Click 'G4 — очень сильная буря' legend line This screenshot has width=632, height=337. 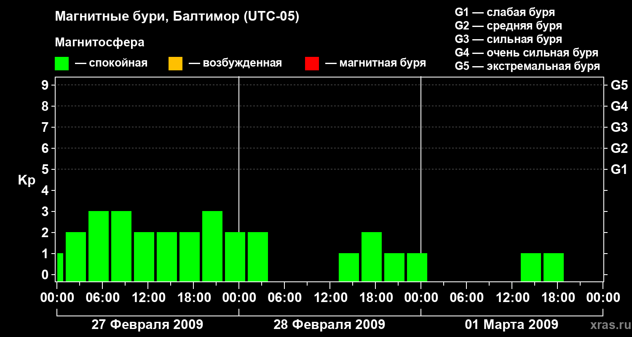click(x=527, y=53)
